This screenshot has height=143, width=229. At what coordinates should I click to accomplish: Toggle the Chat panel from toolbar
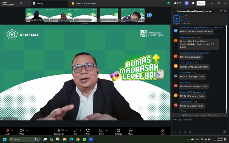point(75,132)
